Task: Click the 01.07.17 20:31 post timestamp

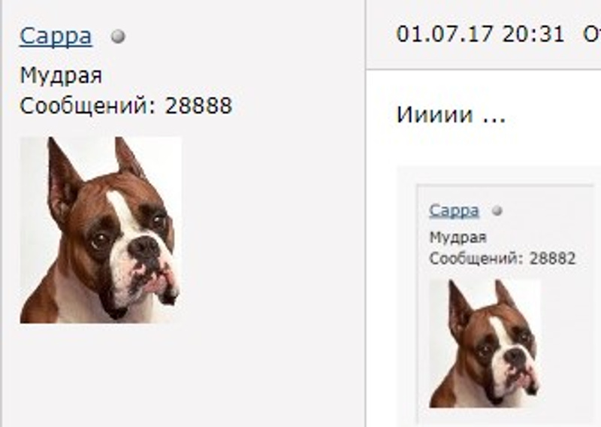Action: [480, 34]
